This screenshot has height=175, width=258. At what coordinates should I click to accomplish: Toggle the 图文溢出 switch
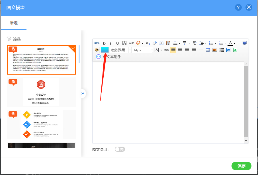coord(120,149)
